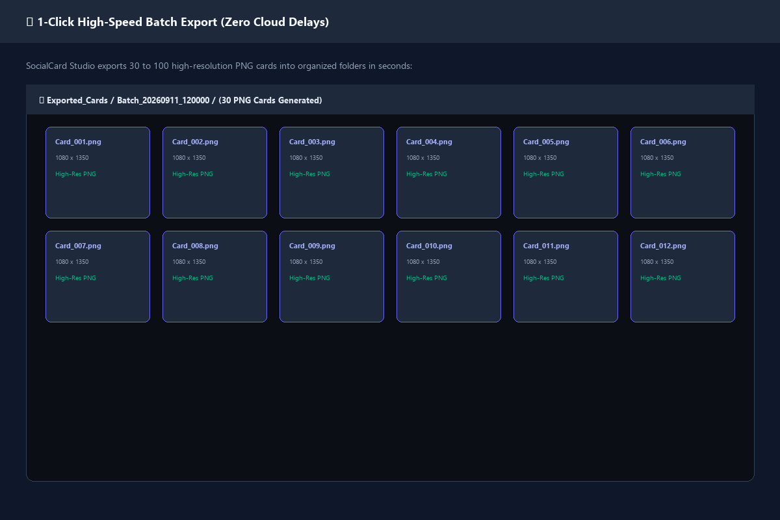
Task: Click '1080 x 1350' under Card_007.png
Action: [72, 262]
